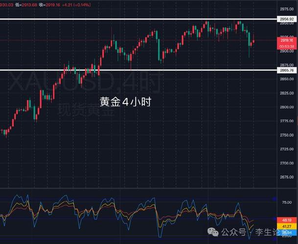Viewport: 298px width, 244px height.
Task: Select the lower white horizontal line
Action: point(138,70)
